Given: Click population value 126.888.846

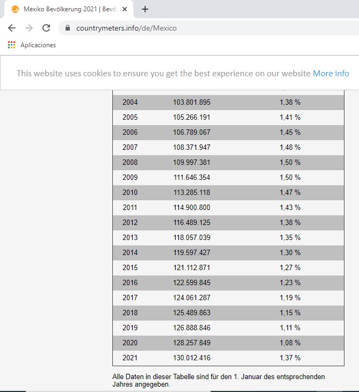Looking at the screenshot, I should tap(192, 328).
